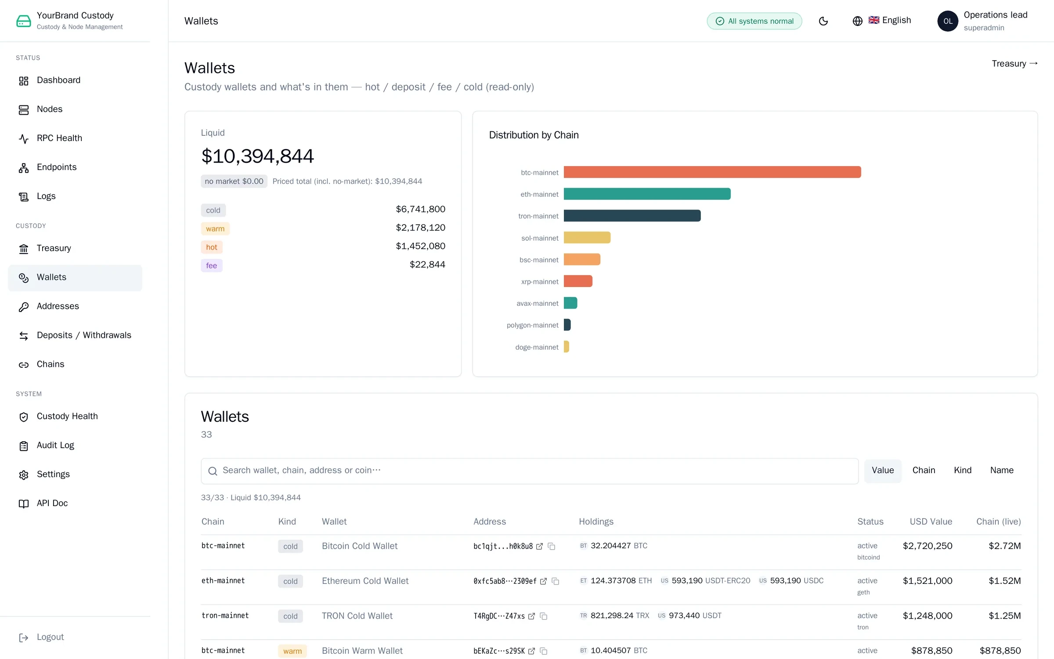Focus the wallet search field
Image resolution: width=1054 pixels, height=659 pixels.
point(530,471)
